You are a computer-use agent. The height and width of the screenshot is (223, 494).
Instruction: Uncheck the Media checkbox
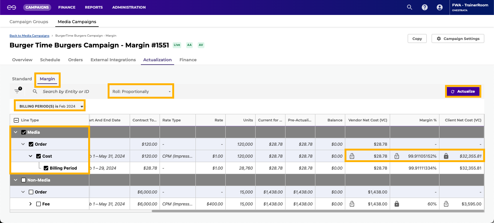24,132
